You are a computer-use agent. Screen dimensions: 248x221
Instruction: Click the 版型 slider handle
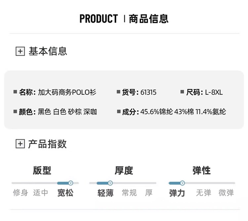(x=70, y=183)
